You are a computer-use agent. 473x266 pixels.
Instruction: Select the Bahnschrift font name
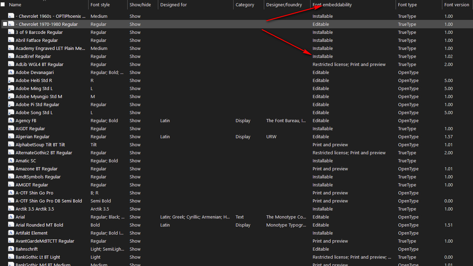click(x=26, y=249)
